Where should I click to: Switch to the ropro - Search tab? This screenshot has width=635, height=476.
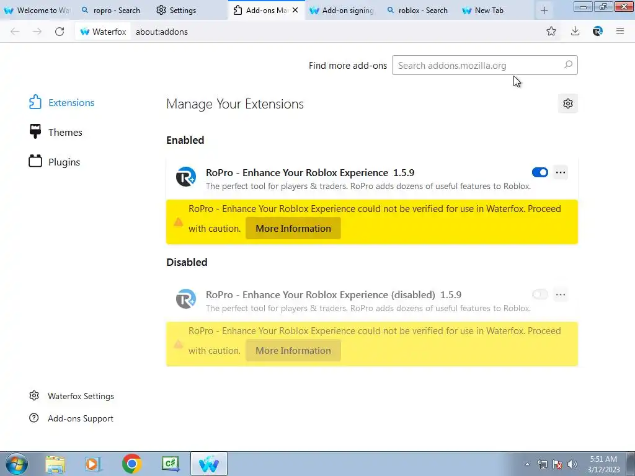pos(111,10)
